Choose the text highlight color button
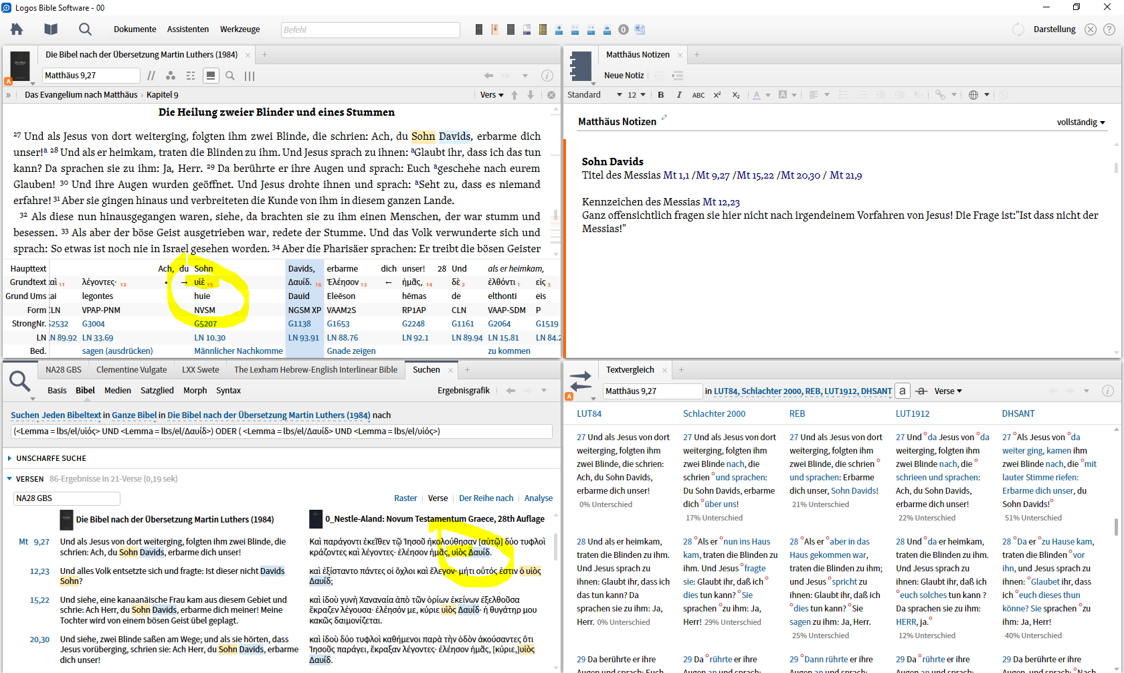The image size is (1124, 673). pos(783,95)
